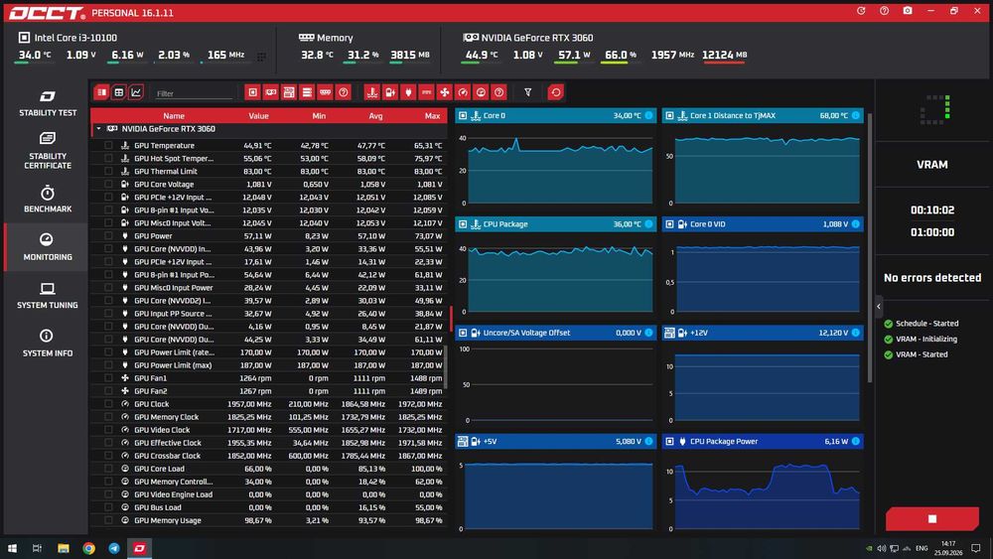
Task: Toggle voltage sensors filter icon
Action: (390, 92)
